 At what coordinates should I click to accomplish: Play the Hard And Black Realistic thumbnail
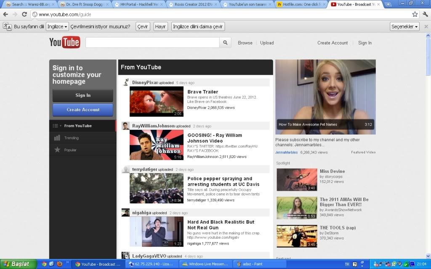point(157,232)
